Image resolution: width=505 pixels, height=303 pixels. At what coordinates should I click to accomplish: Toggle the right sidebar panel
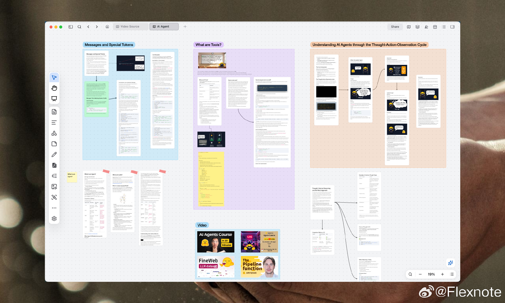pos(452,27)
